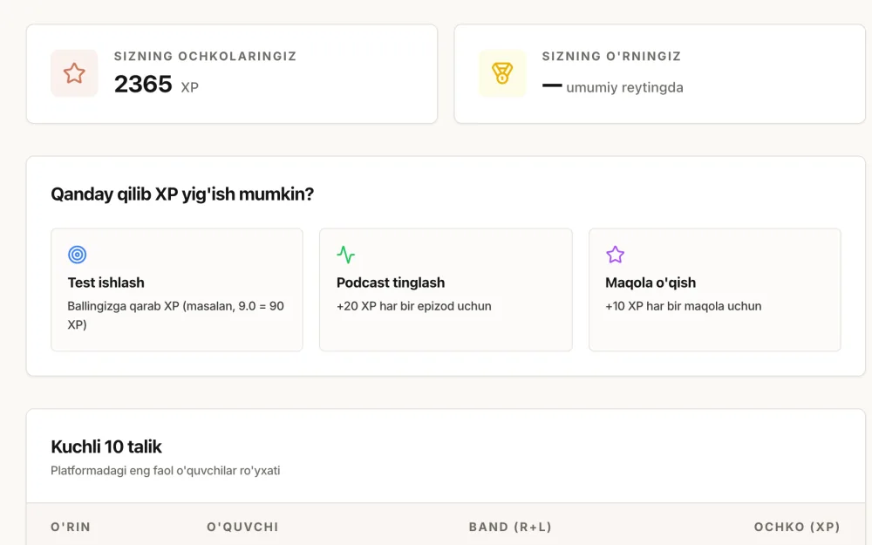Click the Qanday qilib XP yig'ish mumkin heading
The height and width of the screenshot is (545, 872).
(x=182, y=194)
